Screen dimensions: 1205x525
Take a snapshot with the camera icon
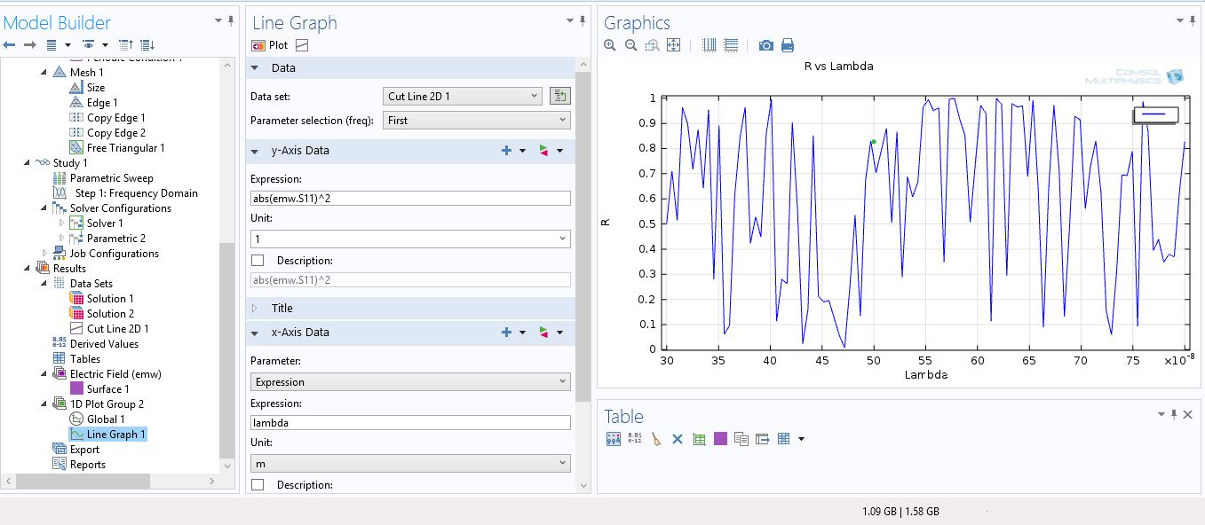(765, 45)
